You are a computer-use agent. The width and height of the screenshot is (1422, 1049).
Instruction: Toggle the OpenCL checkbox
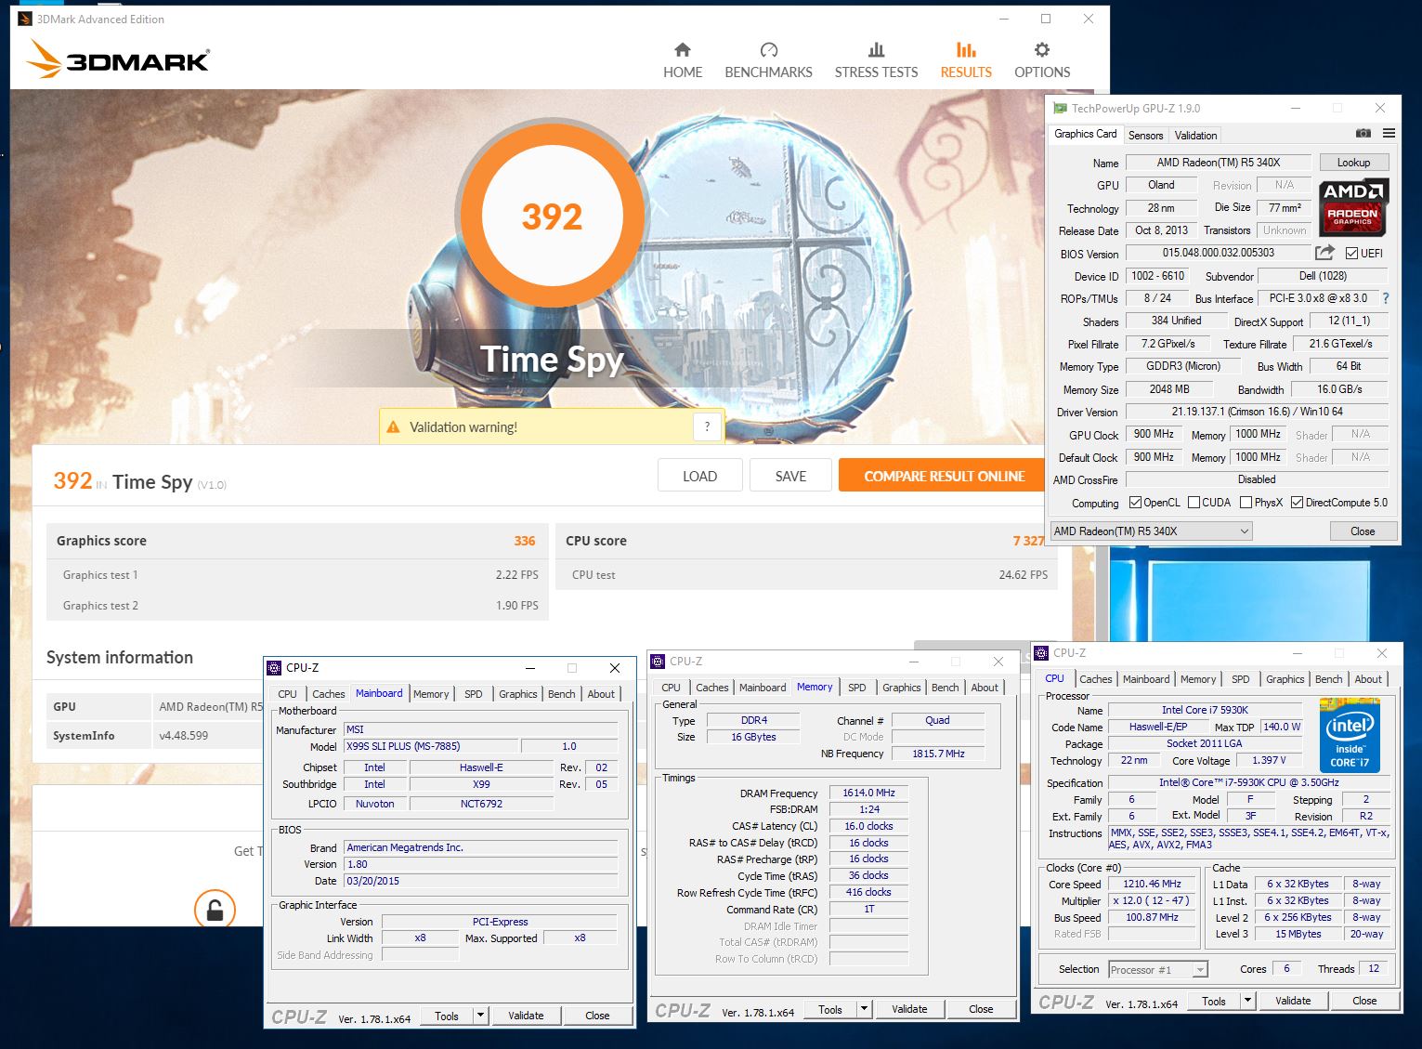pyautogui.click(x=1135, y=503)
